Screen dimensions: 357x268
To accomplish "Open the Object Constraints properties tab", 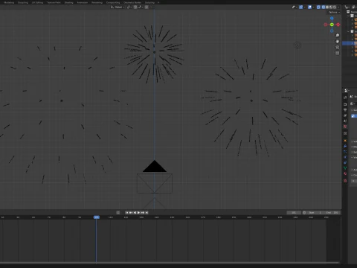I will (x=345, y=162).
